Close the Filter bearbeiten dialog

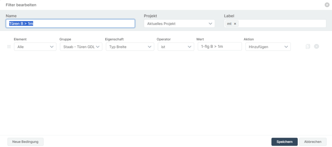pos(327,5)
